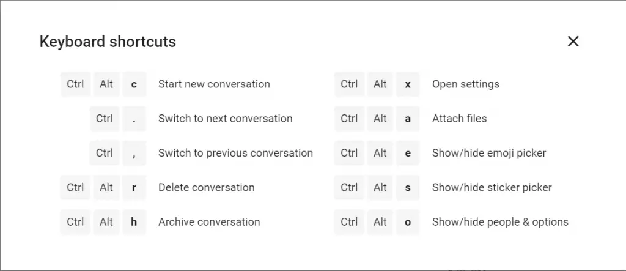Click the 'h' key for Archive conversation
The width and height of the screenshot is (626, 271).
(134, 222)
